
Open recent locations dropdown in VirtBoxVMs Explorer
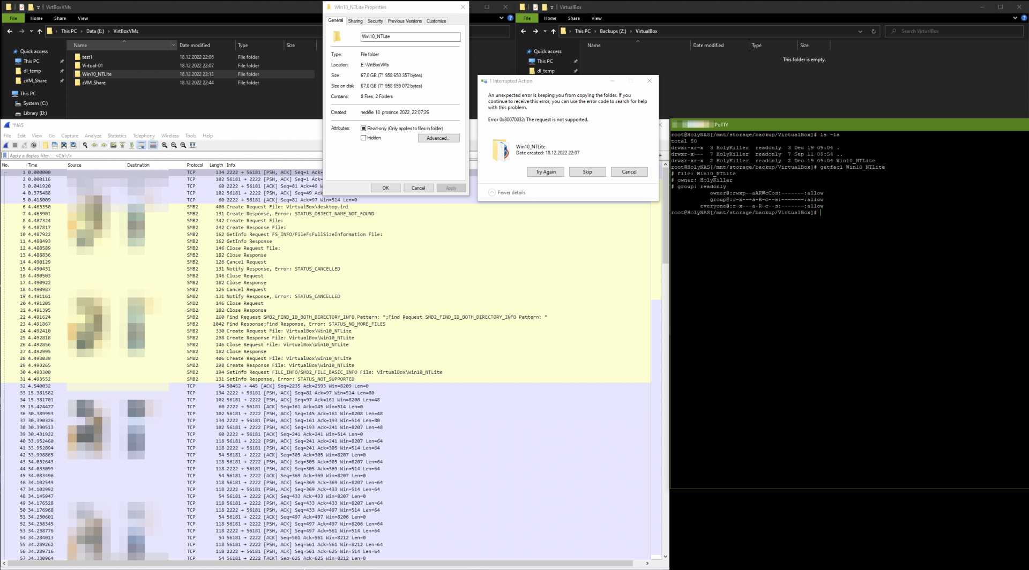click(x=31, y=31)
